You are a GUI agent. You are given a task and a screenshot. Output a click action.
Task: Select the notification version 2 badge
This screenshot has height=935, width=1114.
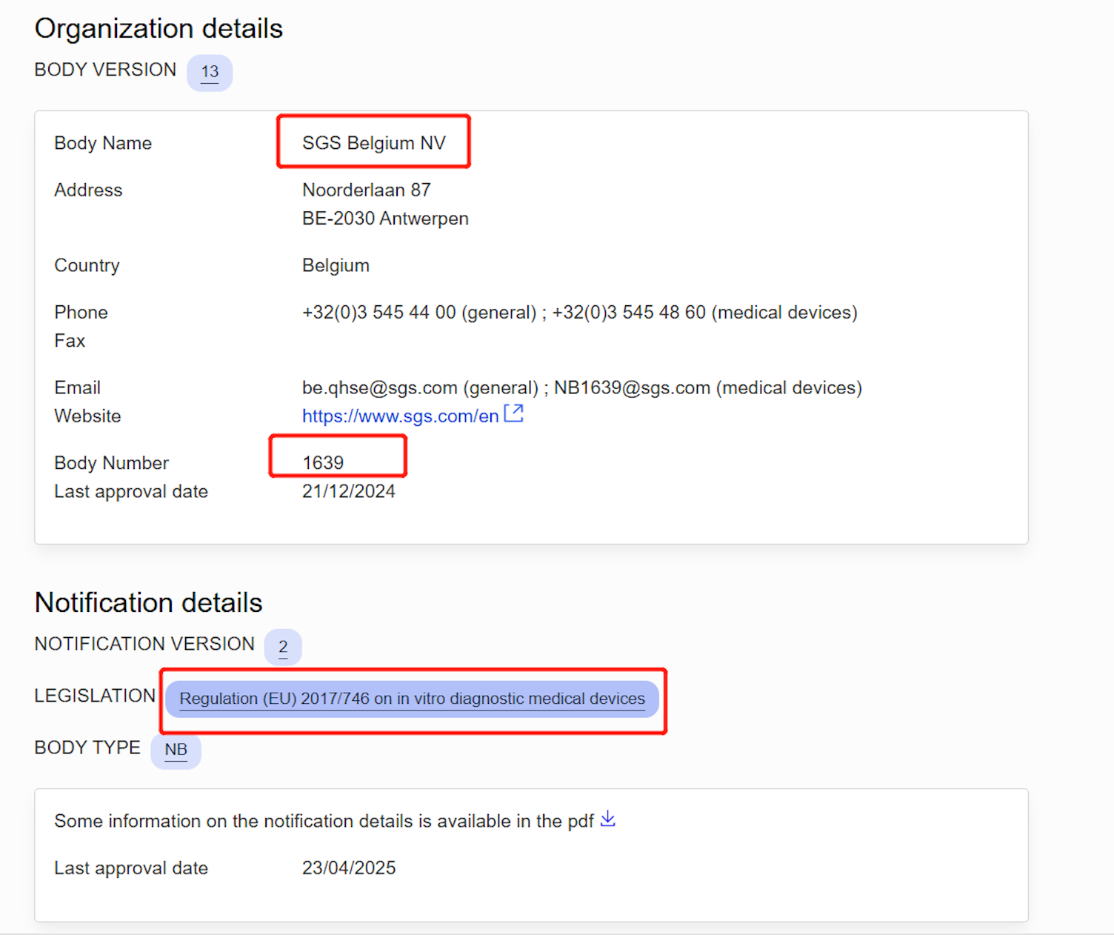click(x=283, y=647)
